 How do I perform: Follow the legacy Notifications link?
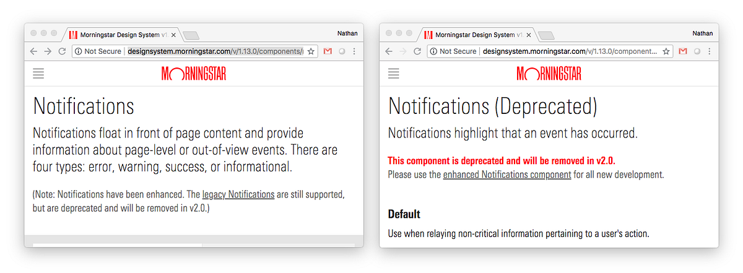tap(238, 194)
